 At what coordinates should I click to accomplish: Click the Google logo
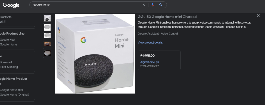click(11, 5)
